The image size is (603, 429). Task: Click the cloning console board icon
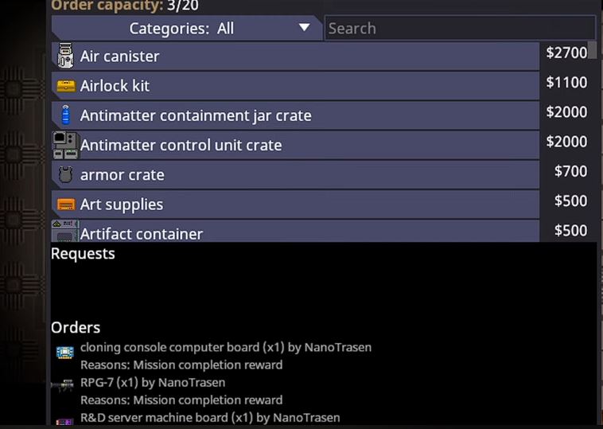64,352
